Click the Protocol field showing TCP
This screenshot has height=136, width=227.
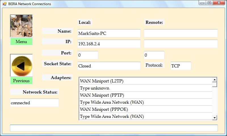(x=181, y=66)
